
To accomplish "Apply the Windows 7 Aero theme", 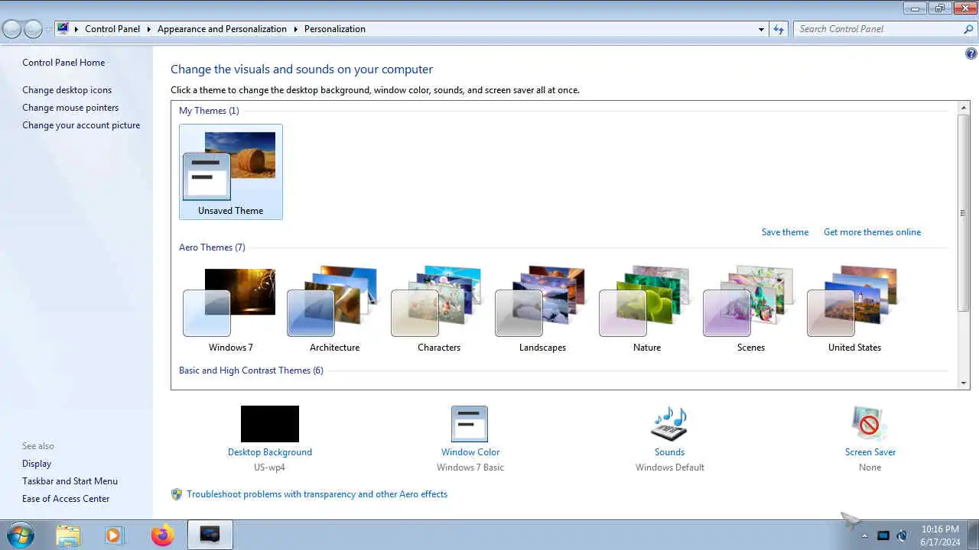I will point(230,309).
